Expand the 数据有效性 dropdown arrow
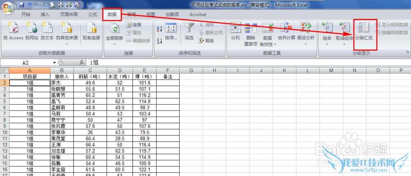 275,44
